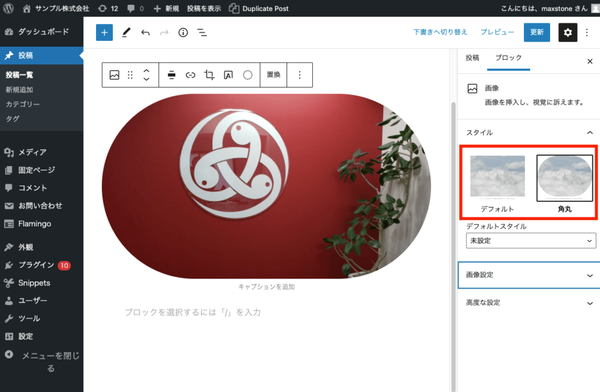Click the キャプションを追加 caption field

coord(267,287)
